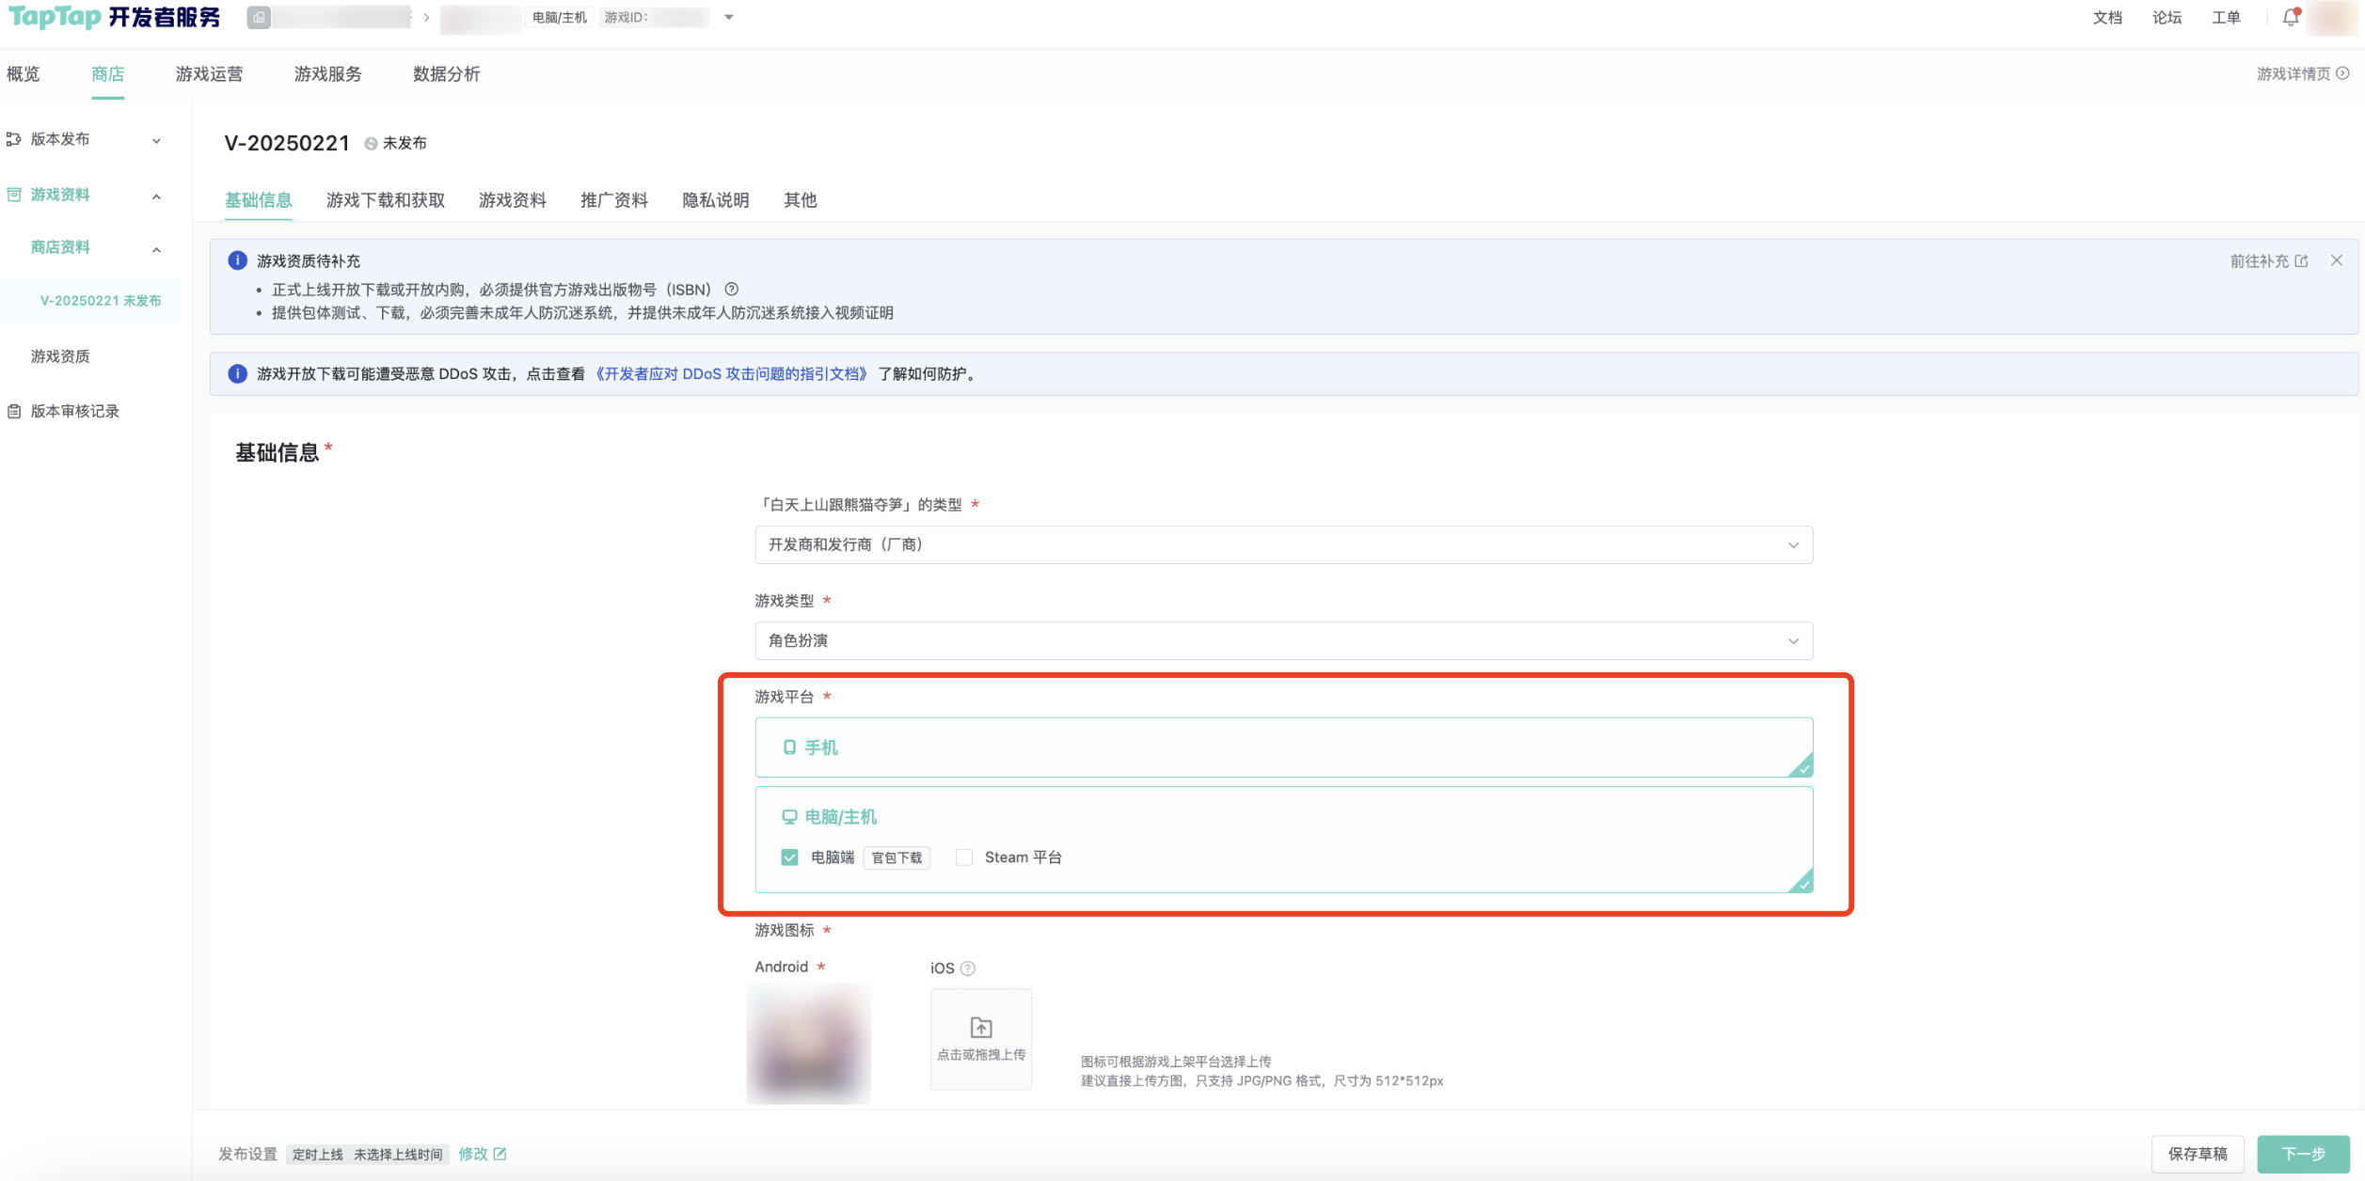Screen dimensions: 2365x1181
Task: Click the phone icon in 手机 platform
Action: (789, 748)
